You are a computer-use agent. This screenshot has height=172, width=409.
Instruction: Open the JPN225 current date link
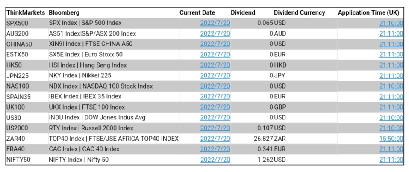click(x=215, y=76)
